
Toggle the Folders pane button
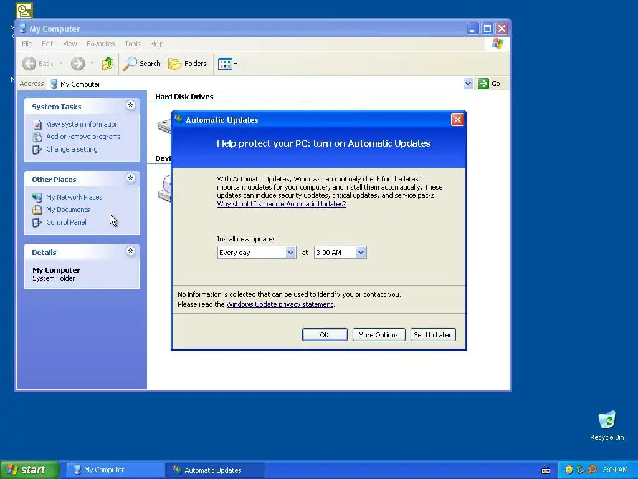coord(188,64)
